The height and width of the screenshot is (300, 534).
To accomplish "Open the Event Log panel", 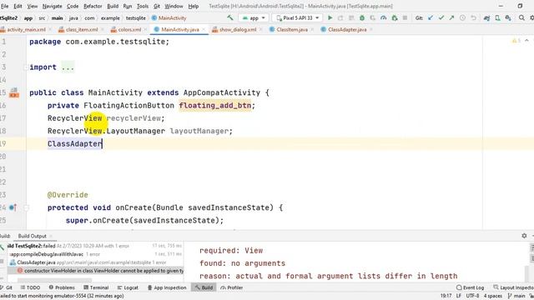I will point(470,287).
